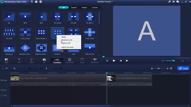Click the zoom to fit timeline icon
The width and height of the screenshot is (191, 107).
click(x=171, y=69)
